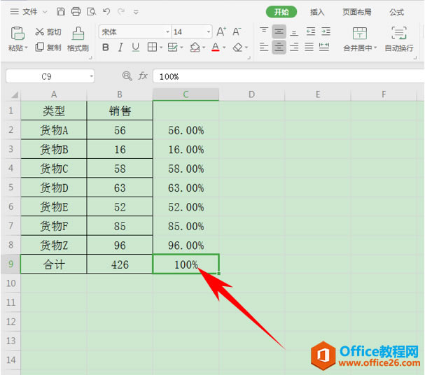425x375 pixels.
Task: Select the 合计 cell
Action: tap(54, 264)
